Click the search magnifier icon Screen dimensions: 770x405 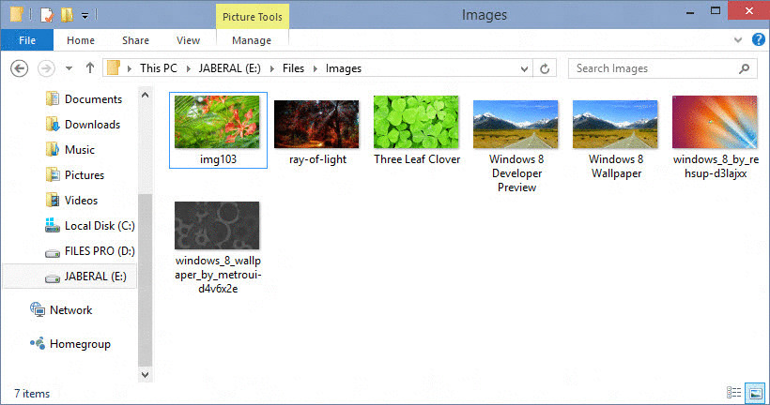(x=744, y=68)
